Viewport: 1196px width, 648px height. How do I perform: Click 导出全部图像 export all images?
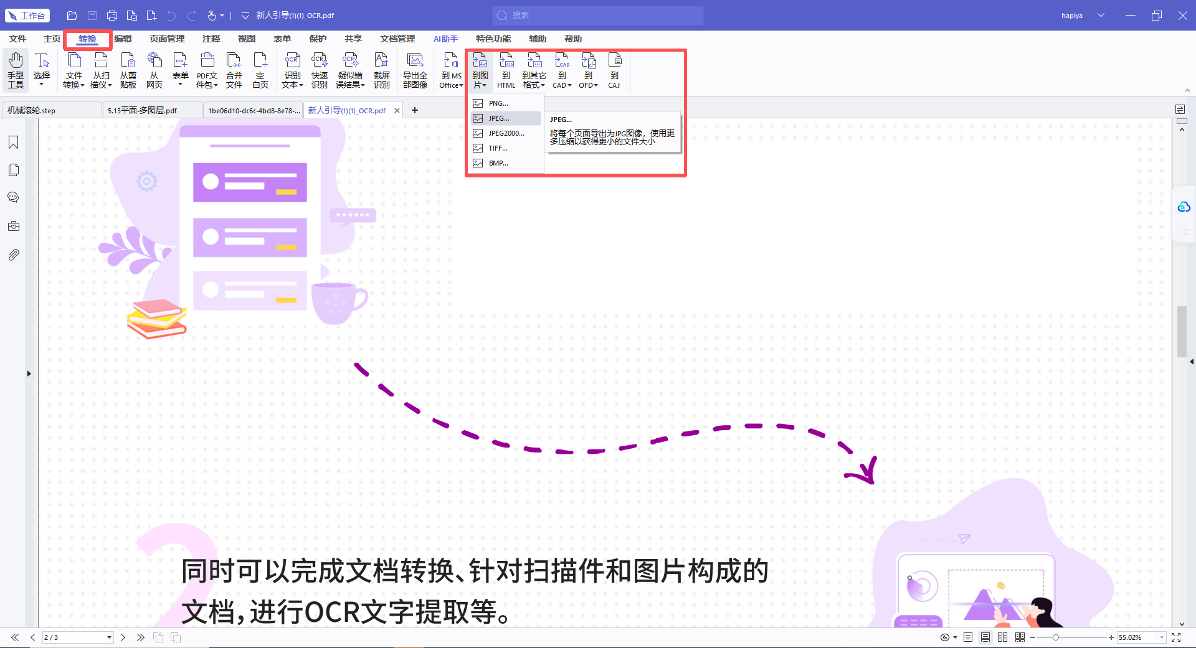415,70
